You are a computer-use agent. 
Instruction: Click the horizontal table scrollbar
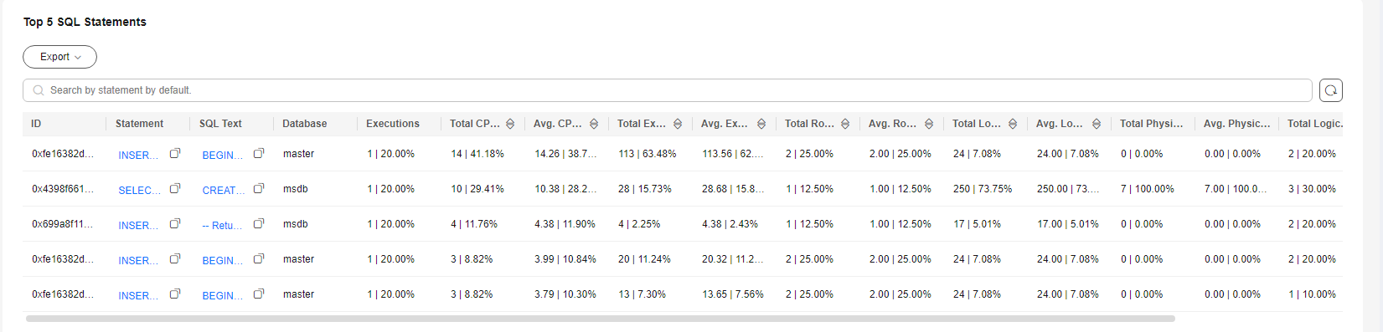[601, 319]
